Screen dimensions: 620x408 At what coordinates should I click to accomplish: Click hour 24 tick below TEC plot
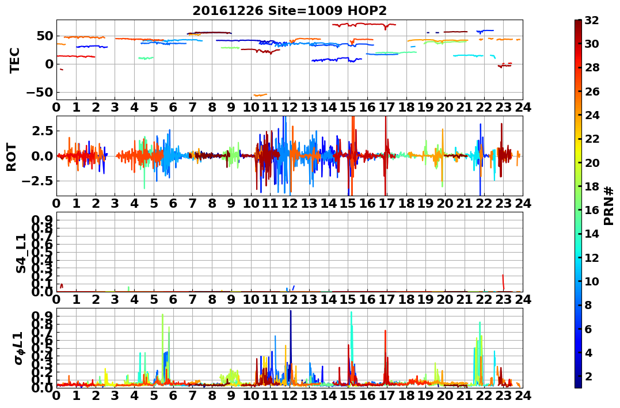(523, 107)
